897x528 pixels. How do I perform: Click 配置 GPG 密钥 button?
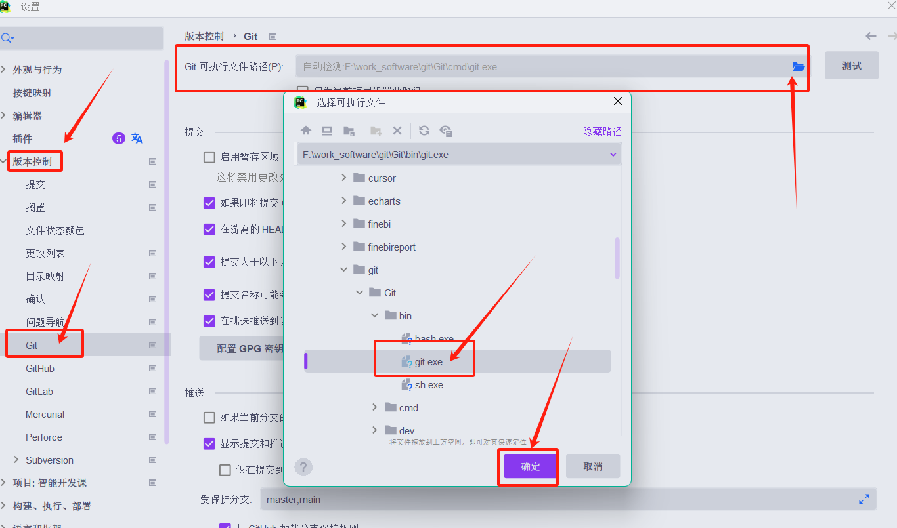click(x=242, y=348)
